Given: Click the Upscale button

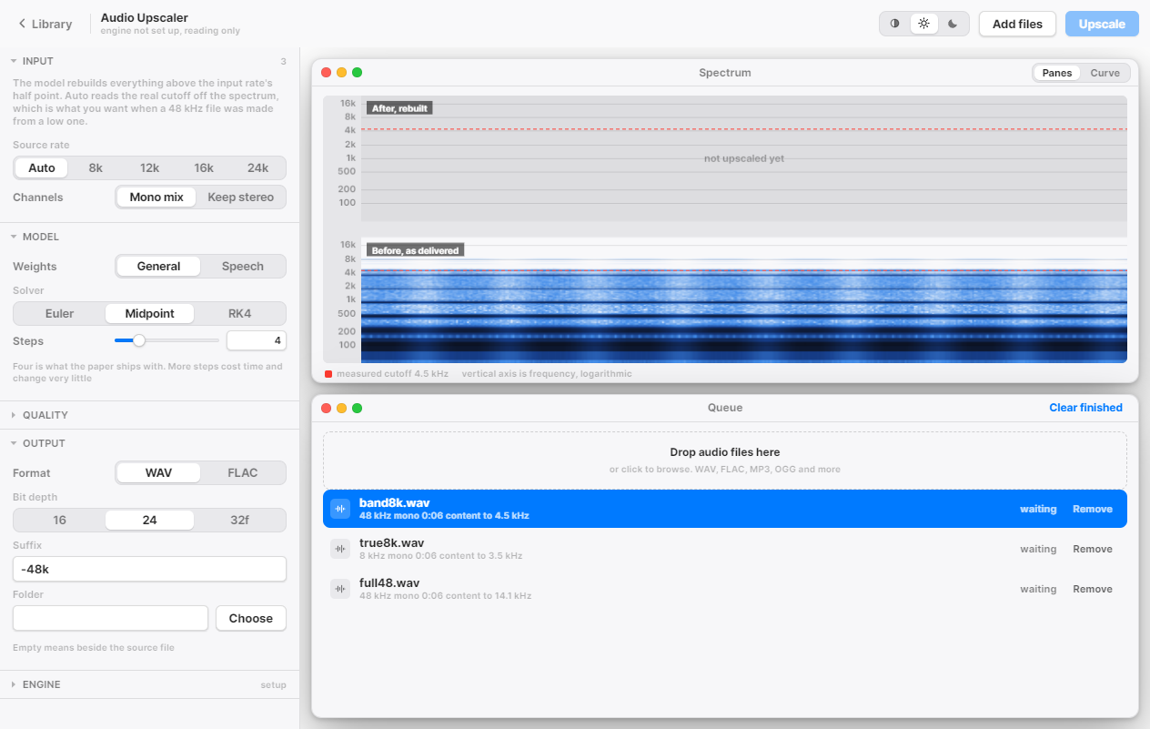Looking at the screenshot, I should pos(1102,24).
